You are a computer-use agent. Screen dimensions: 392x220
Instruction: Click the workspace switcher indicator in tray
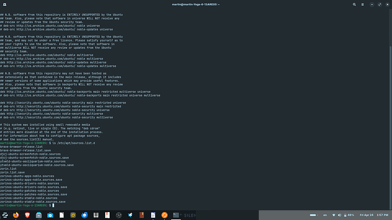[x=314, y=215]
